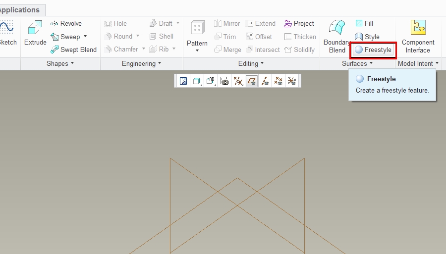Viewport: 446px width, 254px height.
Task: Open Component Interface
Action: (x=418, y=36)
